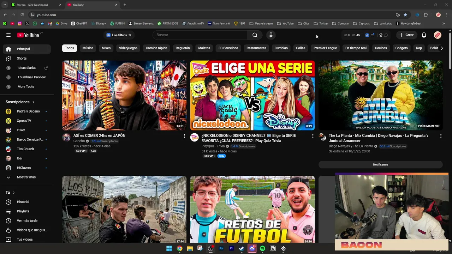Expand the Tú section chevron

pyautogui.click(x=14, y=193)
